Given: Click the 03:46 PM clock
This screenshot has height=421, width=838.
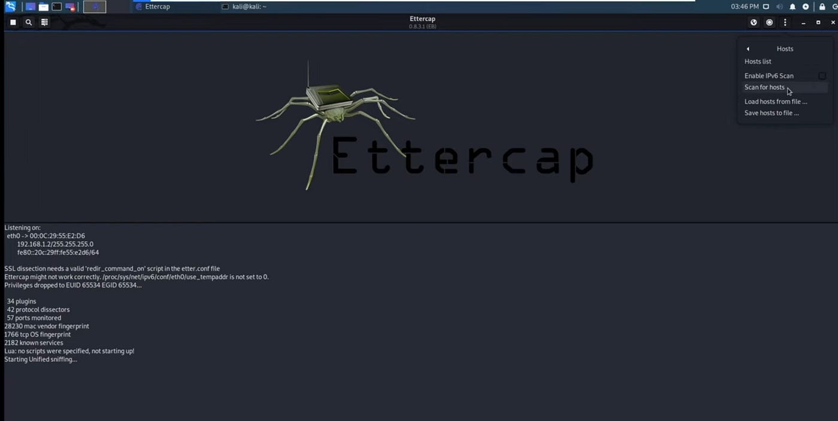Looking at the screenshot, I should [745, 7].
